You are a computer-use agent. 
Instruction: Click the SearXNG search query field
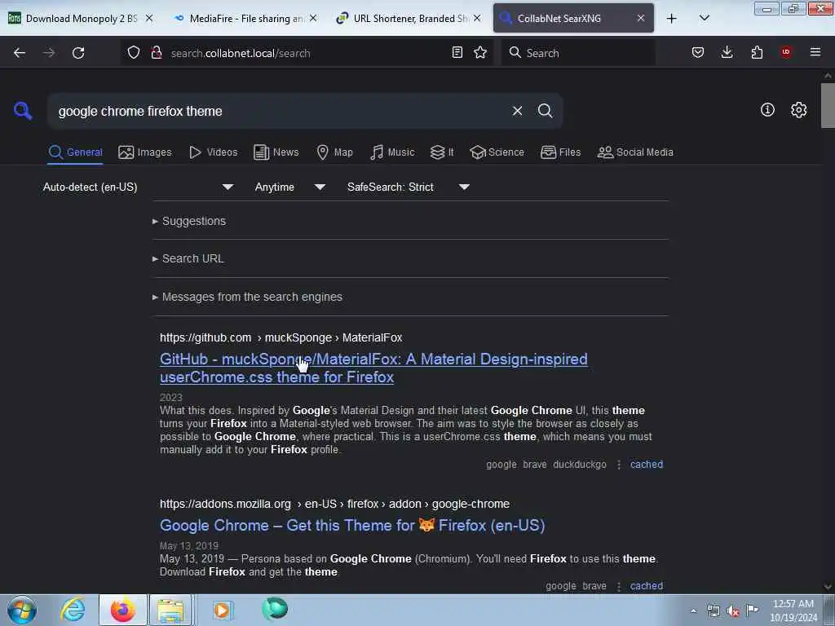pos(280,111)
